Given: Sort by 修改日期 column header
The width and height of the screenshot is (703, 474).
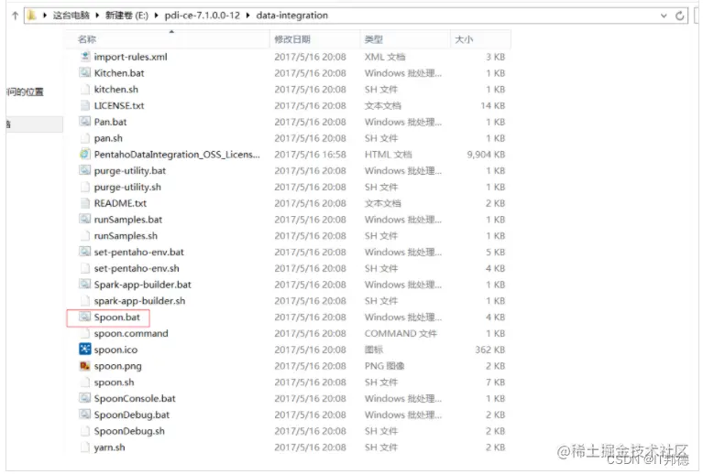Looking at the screenshot, I should click(x=314, y=39).
